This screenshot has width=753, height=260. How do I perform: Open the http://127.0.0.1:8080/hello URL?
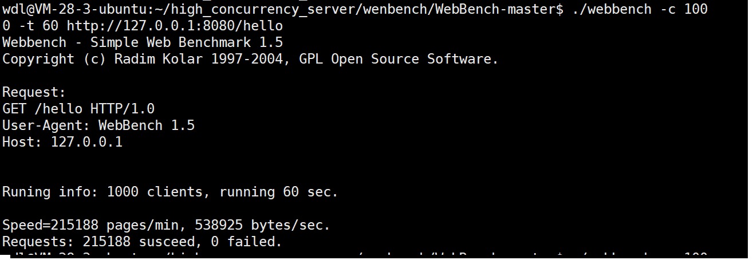point(175,26)
